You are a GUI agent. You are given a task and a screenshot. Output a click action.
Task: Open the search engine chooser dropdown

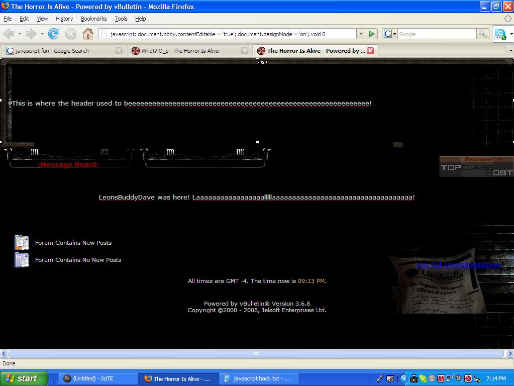(390, 34)
